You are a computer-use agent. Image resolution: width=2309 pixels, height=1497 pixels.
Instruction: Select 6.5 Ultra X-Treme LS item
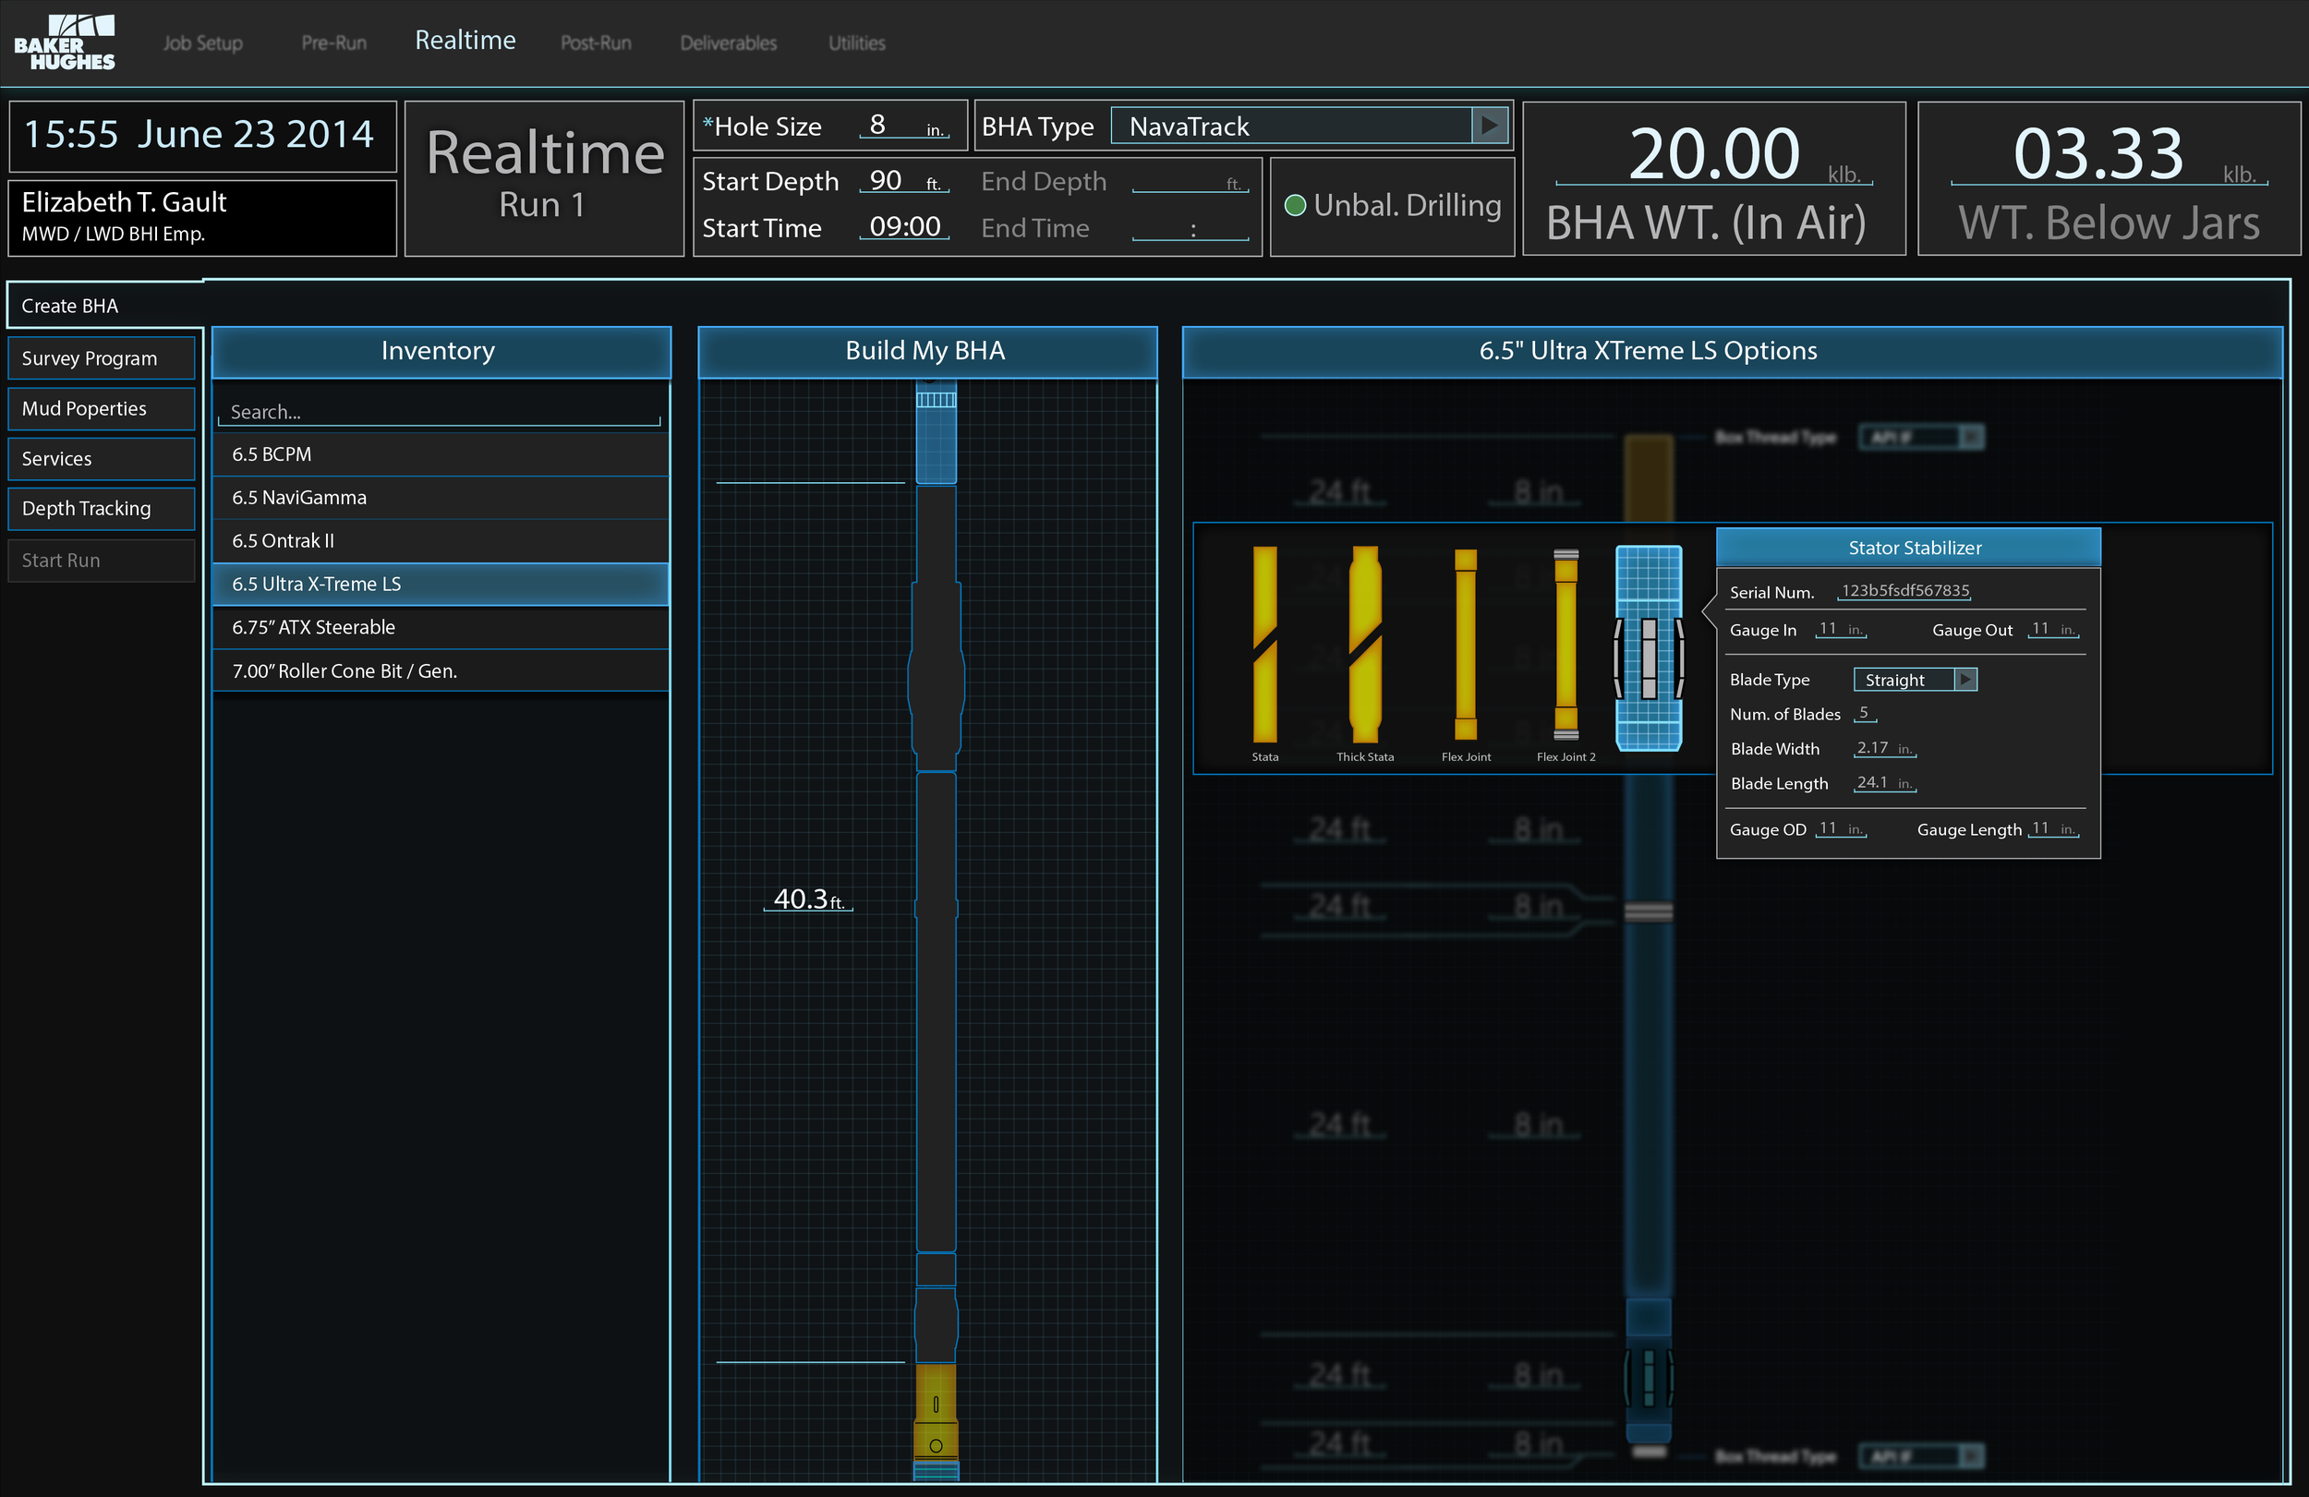pos(441,584)
